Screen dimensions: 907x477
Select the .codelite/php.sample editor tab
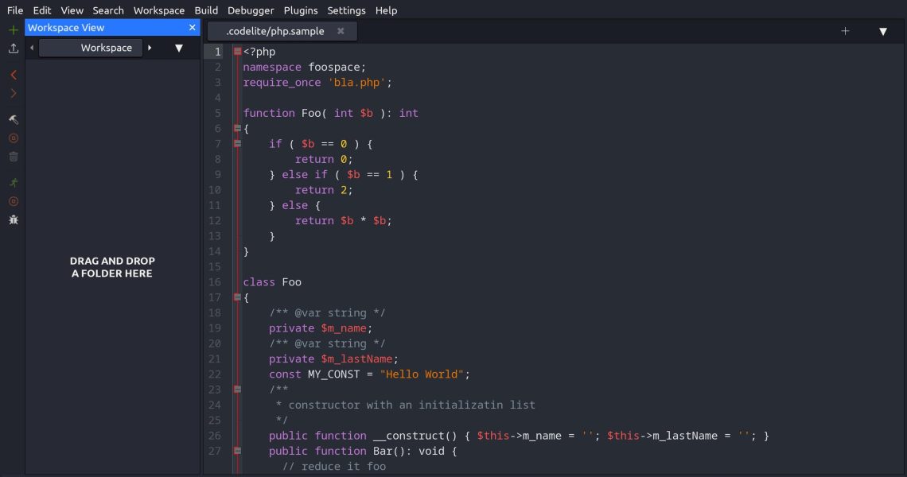pos(274,31)
